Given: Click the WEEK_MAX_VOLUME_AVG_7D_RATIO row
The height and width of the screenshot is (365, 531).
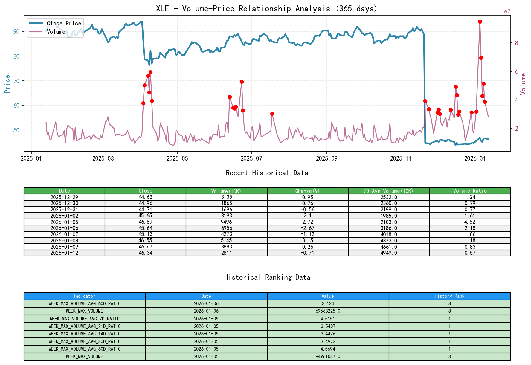Looking at the screenshot, I should tap(85, 319).
